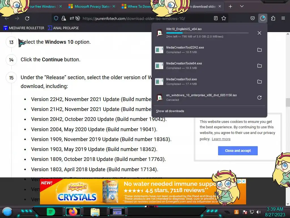Reload the current page
This screenshot has height=218, width=290.
(x=27, y=18)
